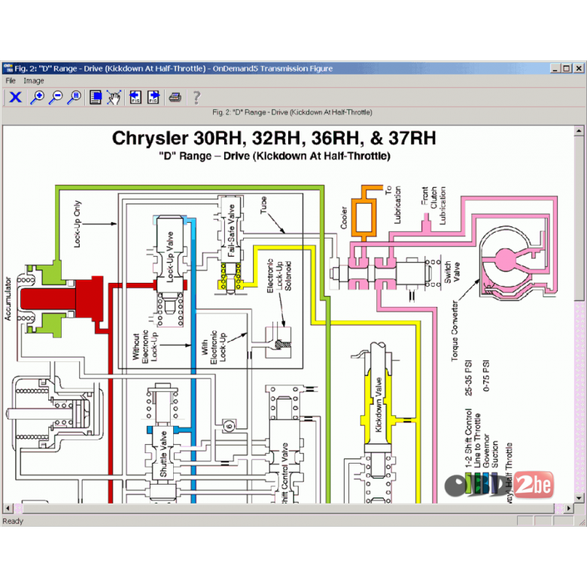Click the 'Fail-Safe Valve' label

point(231,230)
